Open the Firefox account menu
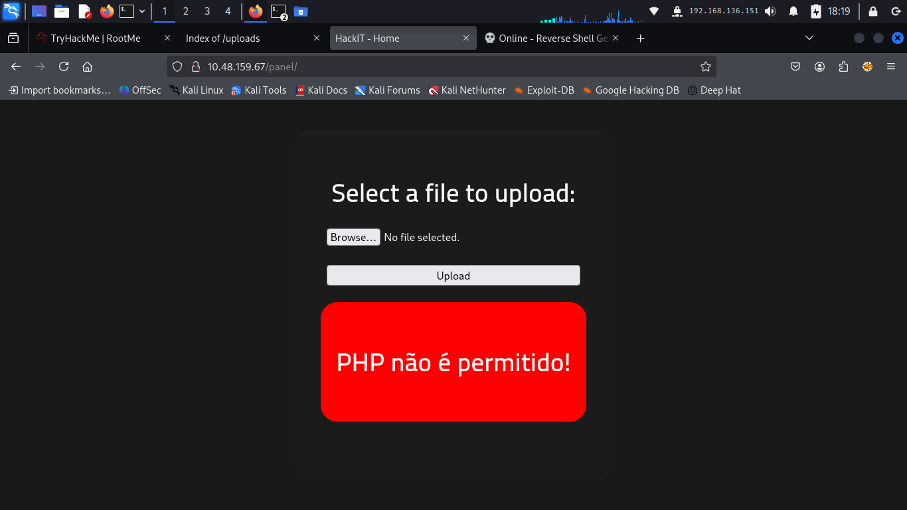The height and width of the screenshot is (510, 907). [820, 66]
